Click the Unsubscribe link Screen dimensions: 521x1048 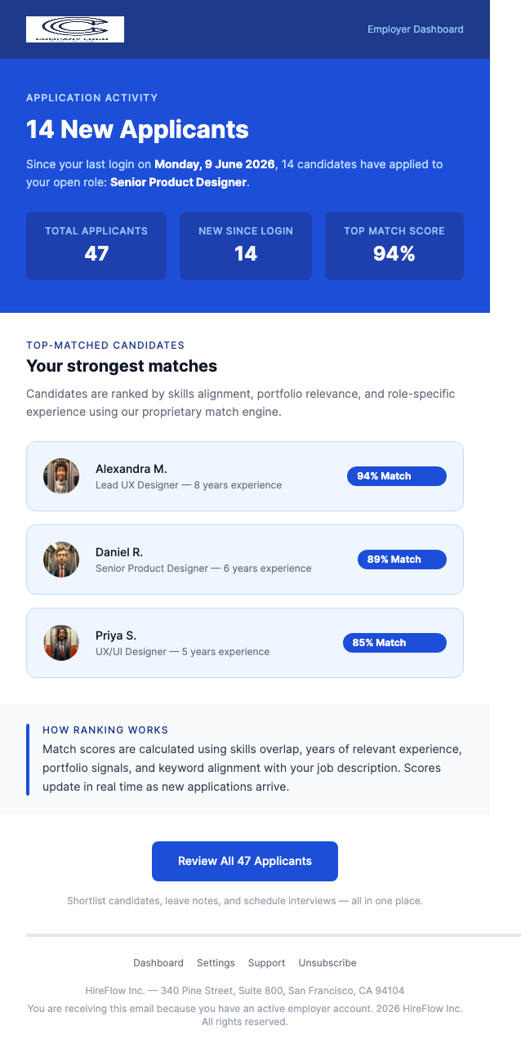click(x=327, y=963)
